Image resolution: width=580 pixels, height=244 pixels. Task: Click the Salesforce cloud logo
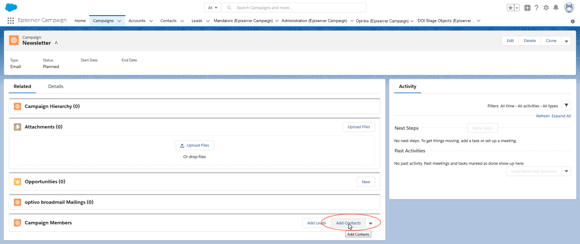pyautogui.click(x=12, y=7)
